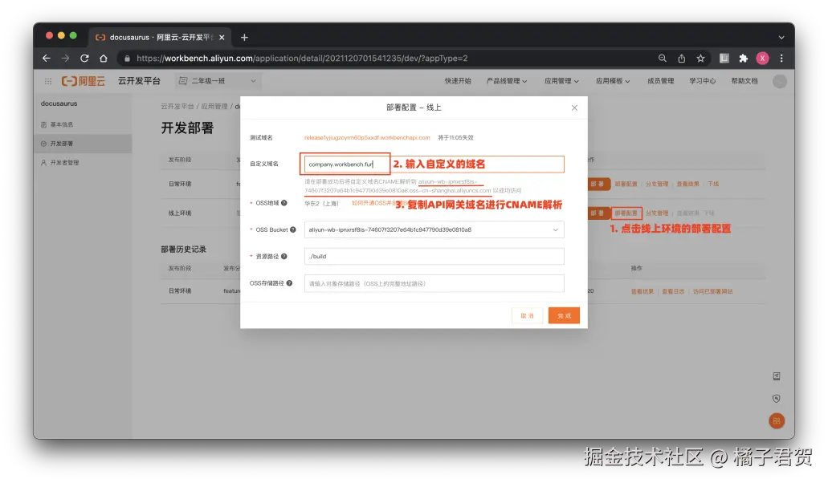Click the 华东2（上海）region text
This screenshot has width=828, height=483.
pos(321,204)
